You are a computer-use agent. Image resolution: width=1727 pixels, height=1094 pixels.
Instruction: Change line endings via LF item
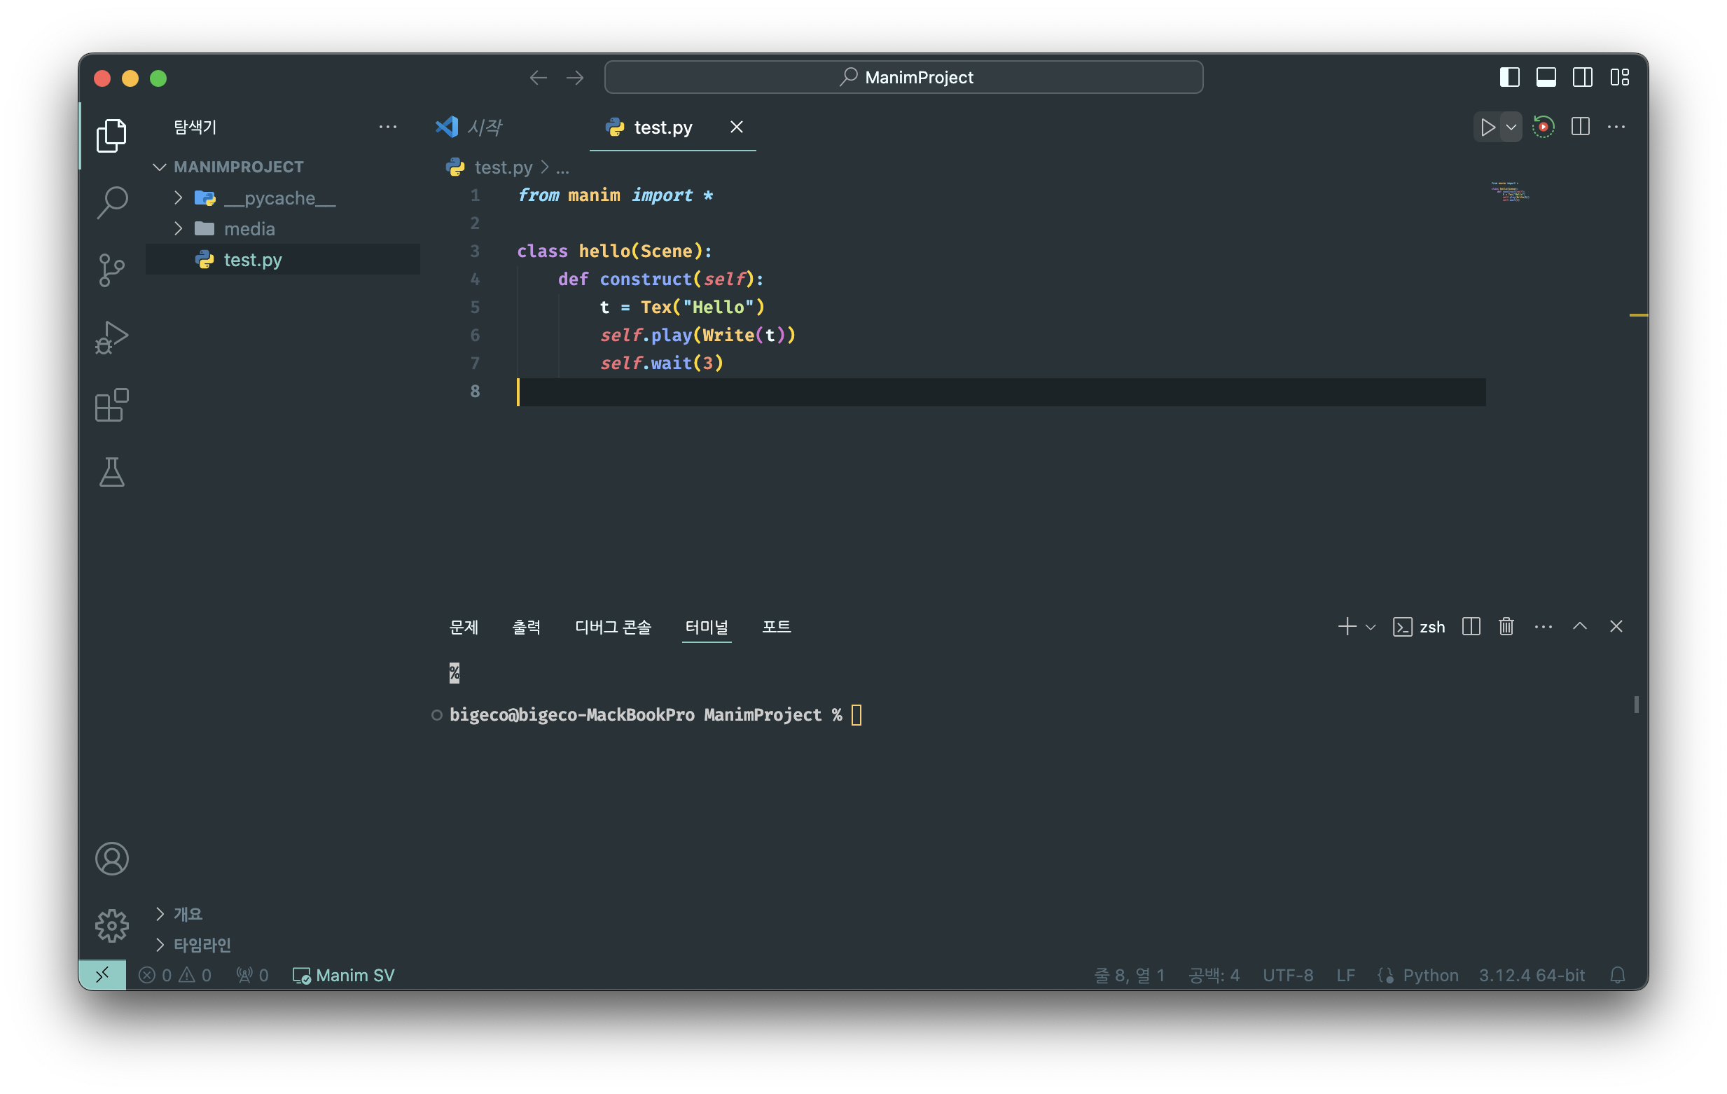tap(1345, 975)
